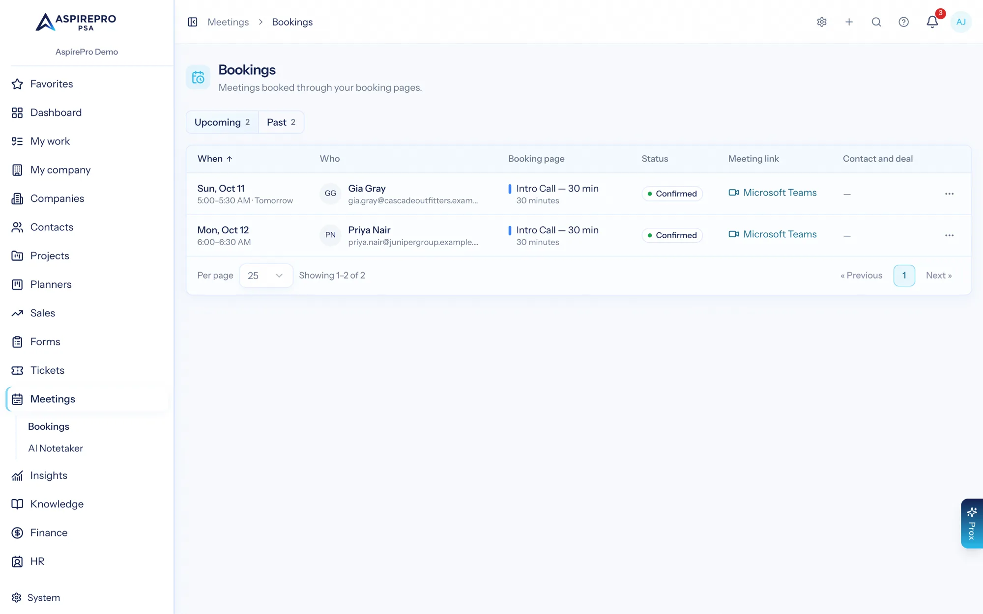Open the AJ user avatar menu
Screen dimensions: 983x614
[961, 22]
